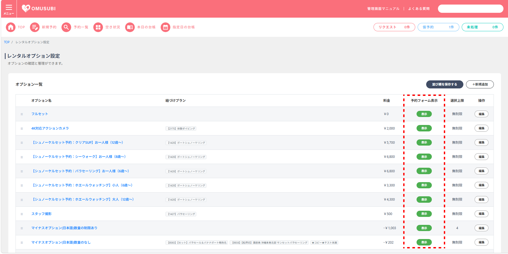This screenshot has height=254, width=508.
Task: Grab drag handle for フルセット row
Action: coord(22,114)
